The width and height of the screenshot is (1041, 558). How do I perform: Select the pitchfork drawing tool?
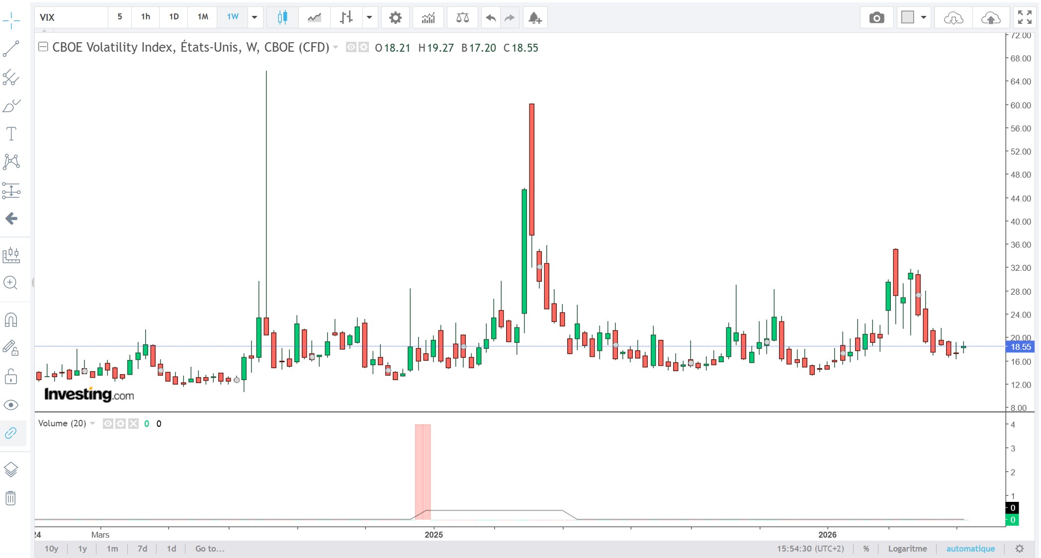(x=11, y=78)
